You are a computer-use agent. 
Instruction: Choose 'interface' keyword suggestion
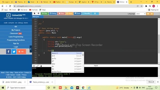pyautogui.click(x=67, y=71)
